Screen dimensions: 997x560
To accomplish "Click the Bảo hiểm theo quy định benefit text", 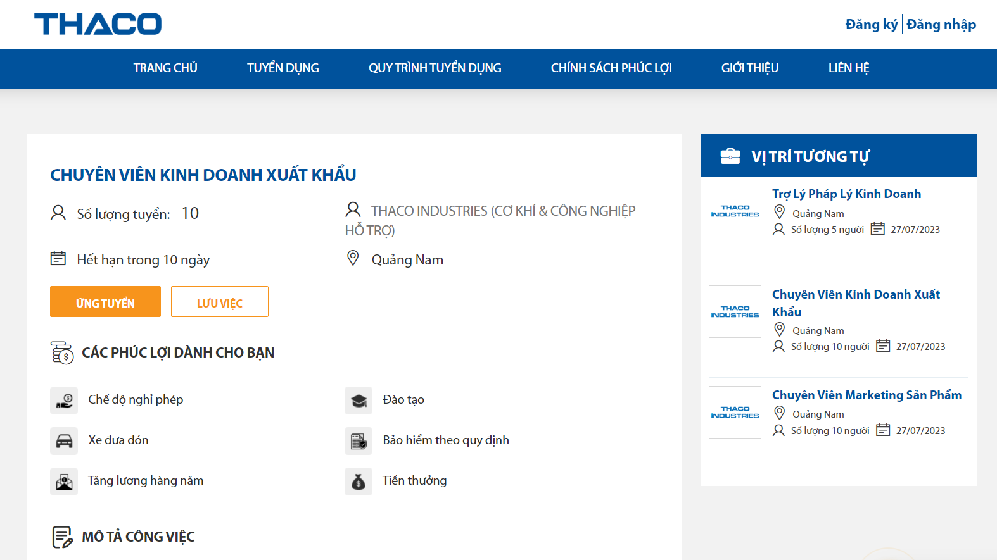I will (446, 440).
